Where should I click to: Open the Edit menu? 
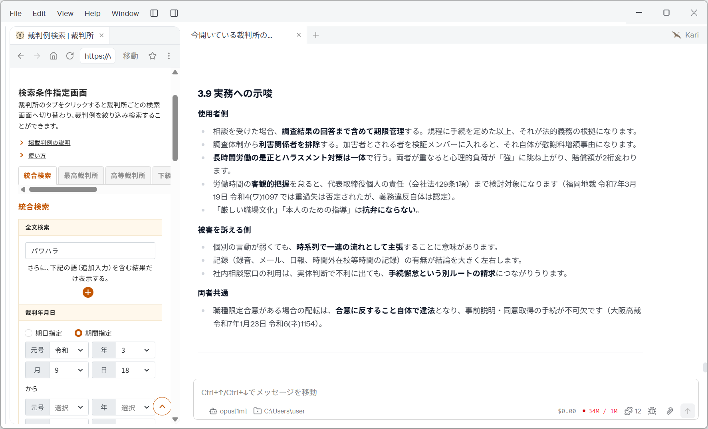(39, 13)
